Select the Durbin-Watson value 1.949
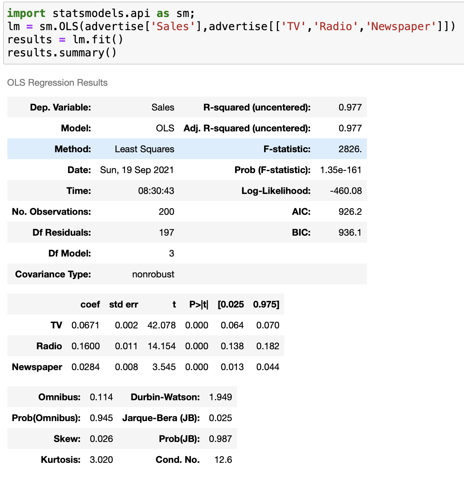The image size is (464, 486). pyautogui.click(x=220, y=397)
